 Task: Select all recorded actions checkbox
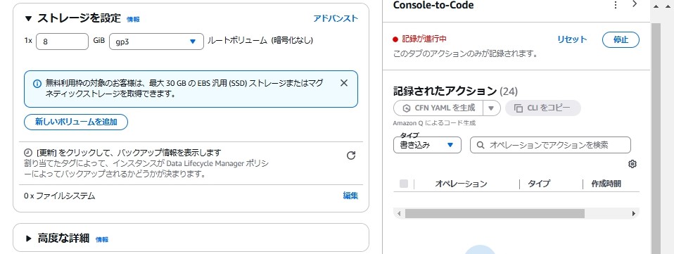404,184
